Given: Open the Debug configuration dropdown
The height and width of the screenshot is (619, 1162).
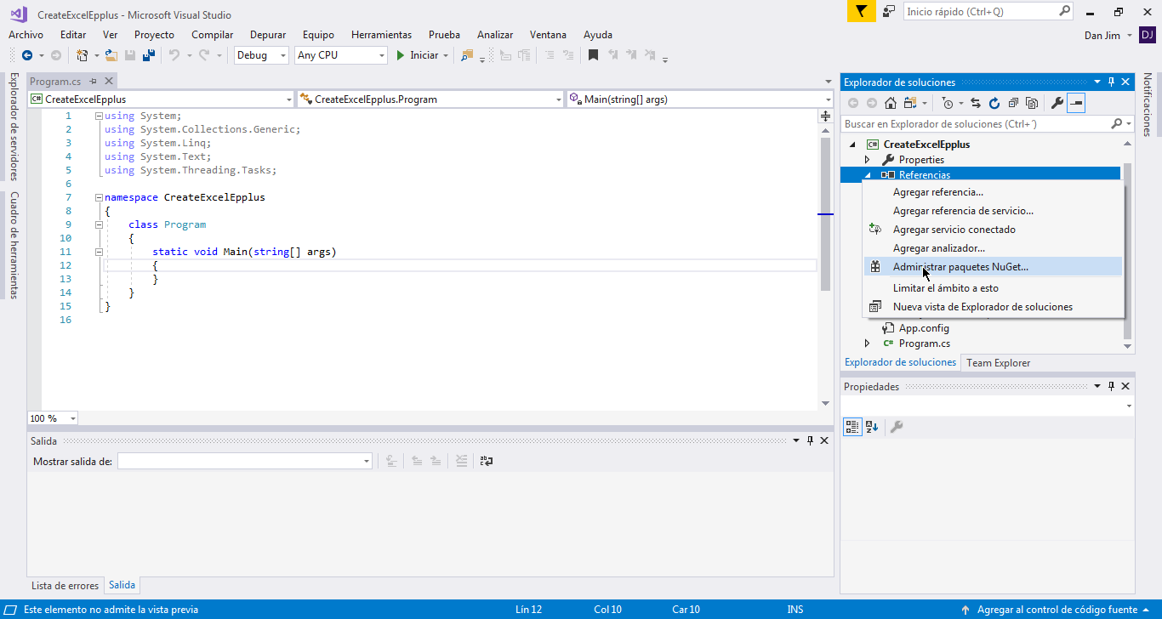Looking at the screenshot, I should coord(284,55).
